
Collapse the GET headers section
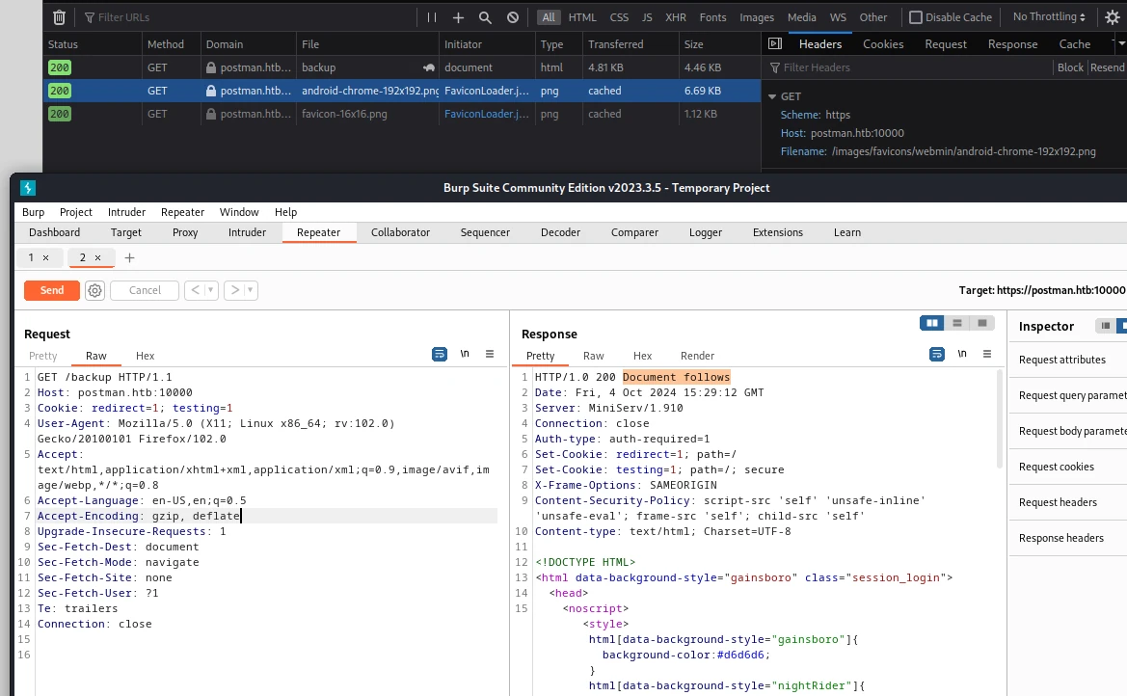(772, 96)
